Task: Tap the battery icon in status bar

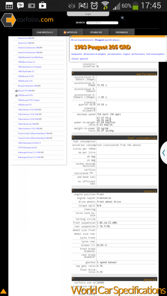Action: click(x=135, y=6)
